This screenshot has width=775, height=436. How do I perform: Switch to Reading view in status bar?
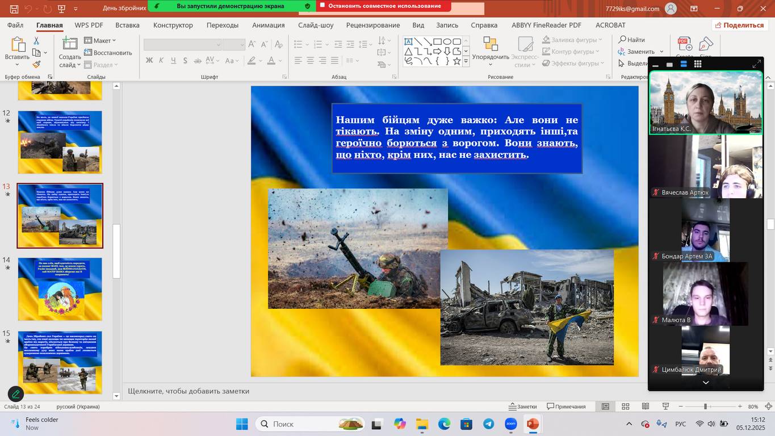(x=646, y=406)
